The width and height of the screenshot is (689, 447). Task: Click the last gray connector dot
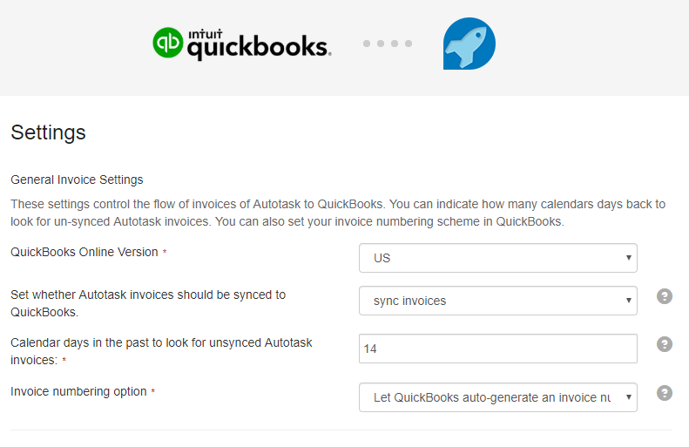[409, 44]
